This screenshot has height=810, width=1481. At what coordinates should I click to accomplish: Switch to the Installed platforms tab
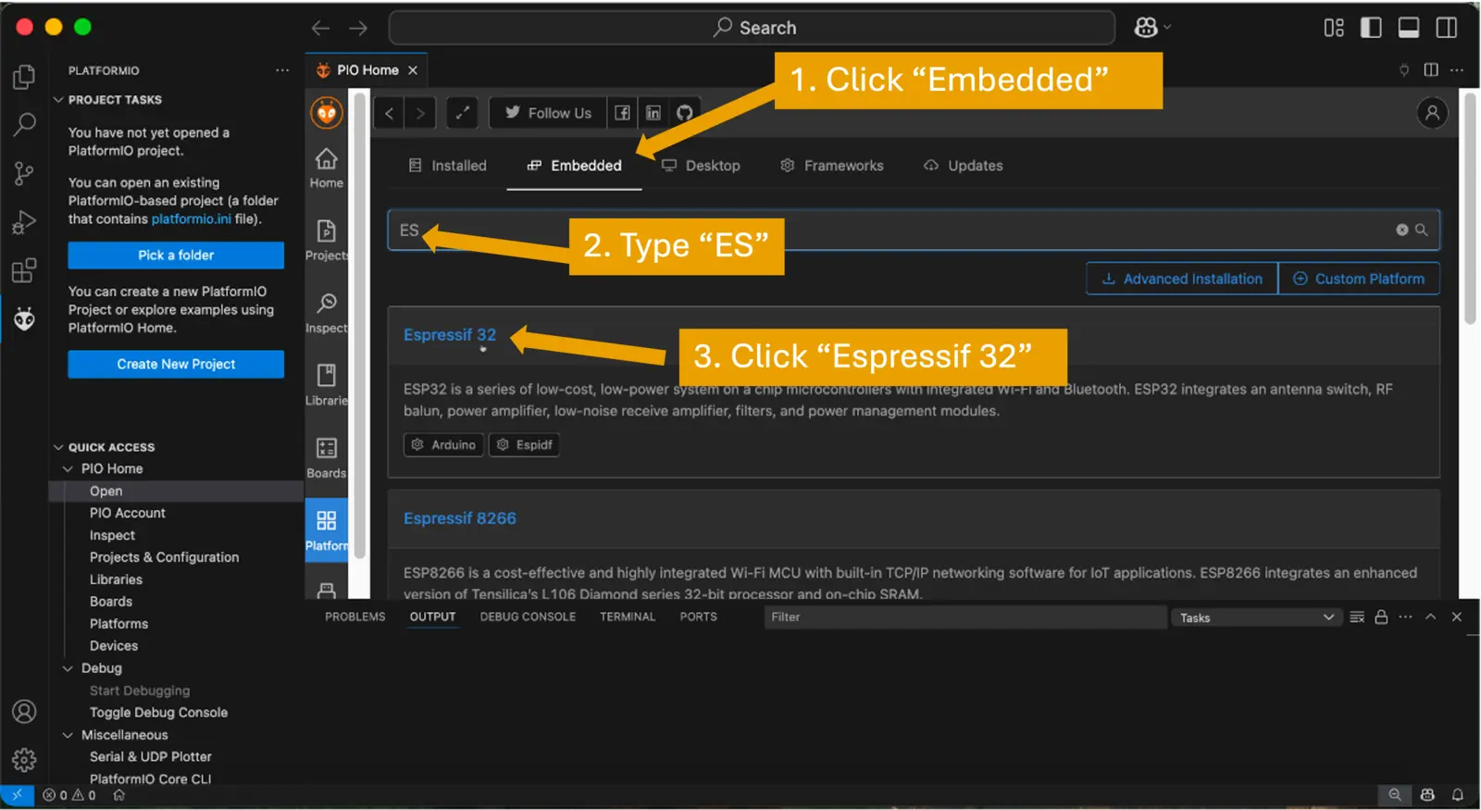pos(448,166)
